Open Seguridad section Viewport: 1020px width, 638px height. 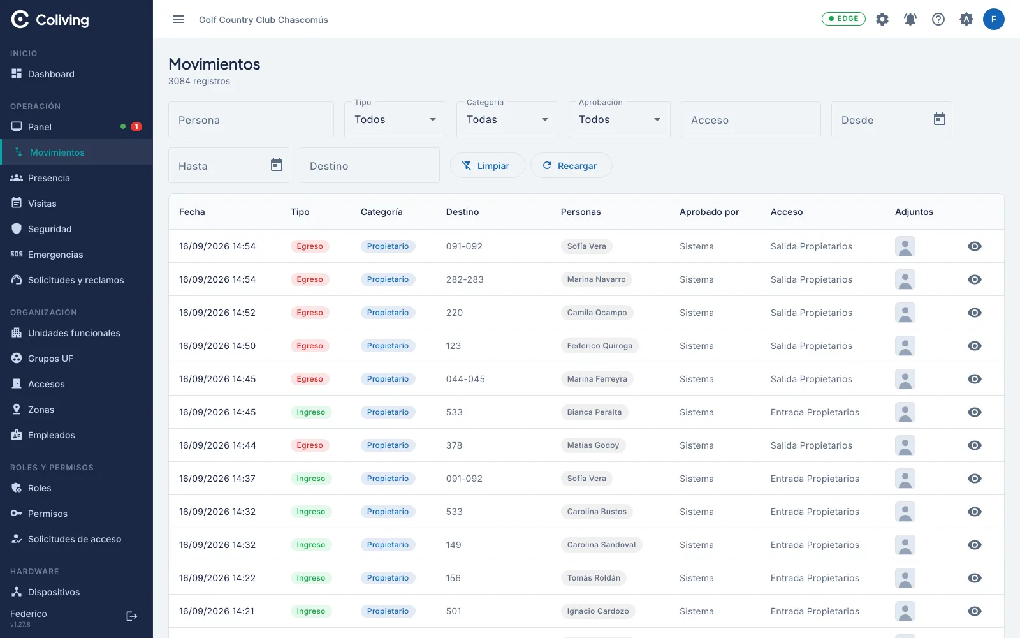point(76,229)
